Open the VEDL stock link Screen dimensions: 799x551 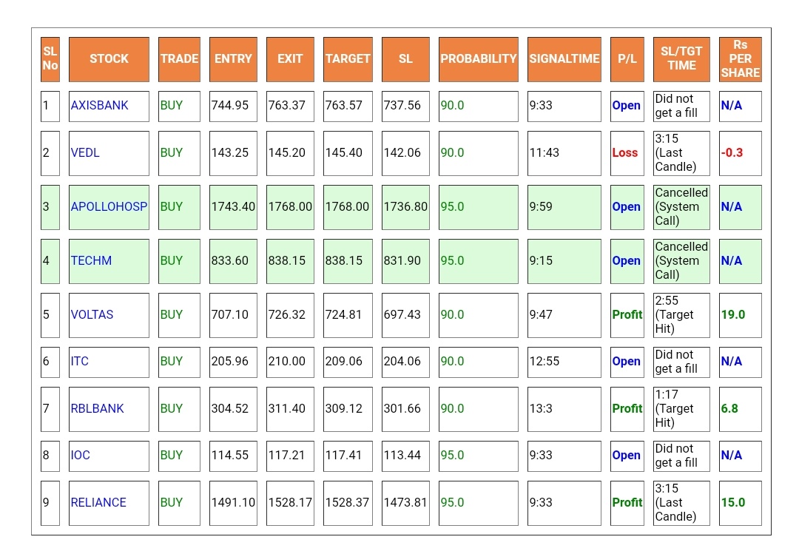point(85,153)
